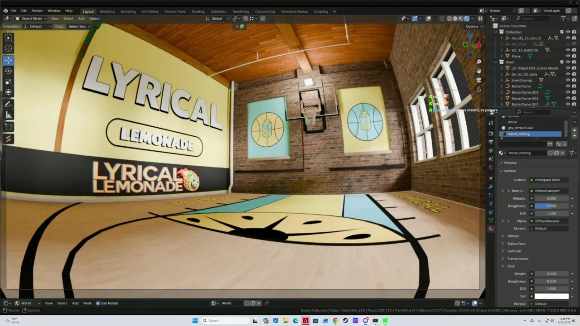This screenshot has height=326, width=580.
Task: Open the Material properties tab
Action: [x=491, y=229]
